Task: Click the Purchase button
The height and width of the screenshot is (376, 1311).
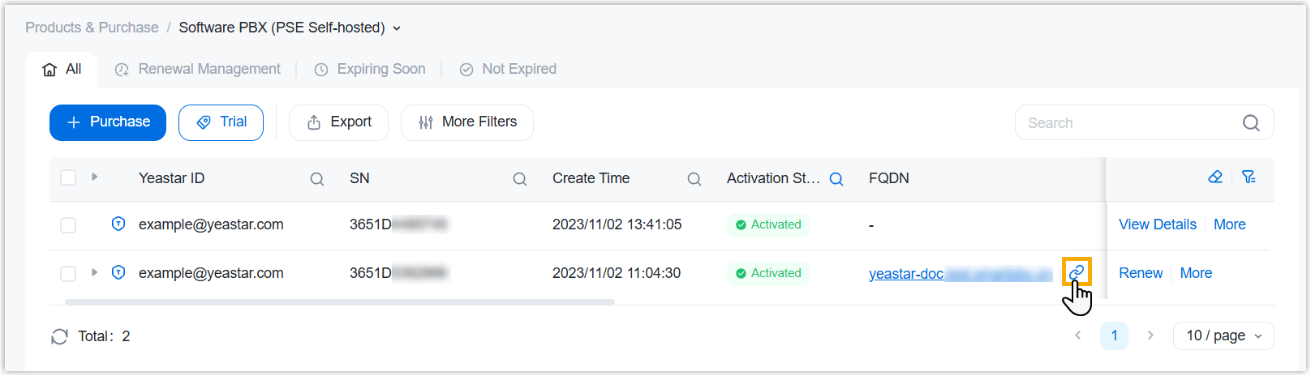Action: (108, 122)
